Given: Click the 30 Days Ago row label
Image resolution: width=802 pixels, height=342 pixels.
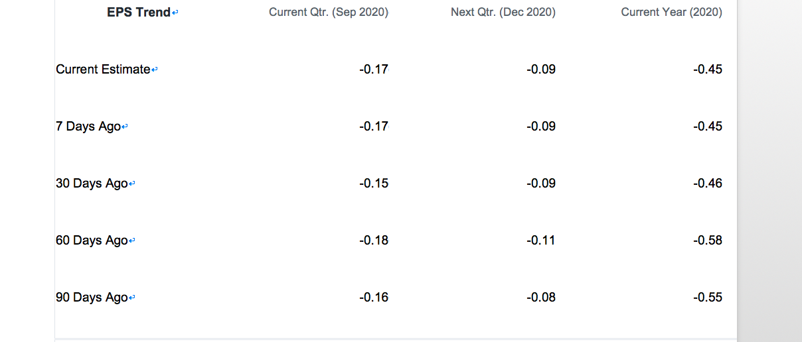Looking at the screenshot, I should click(92, 184).
